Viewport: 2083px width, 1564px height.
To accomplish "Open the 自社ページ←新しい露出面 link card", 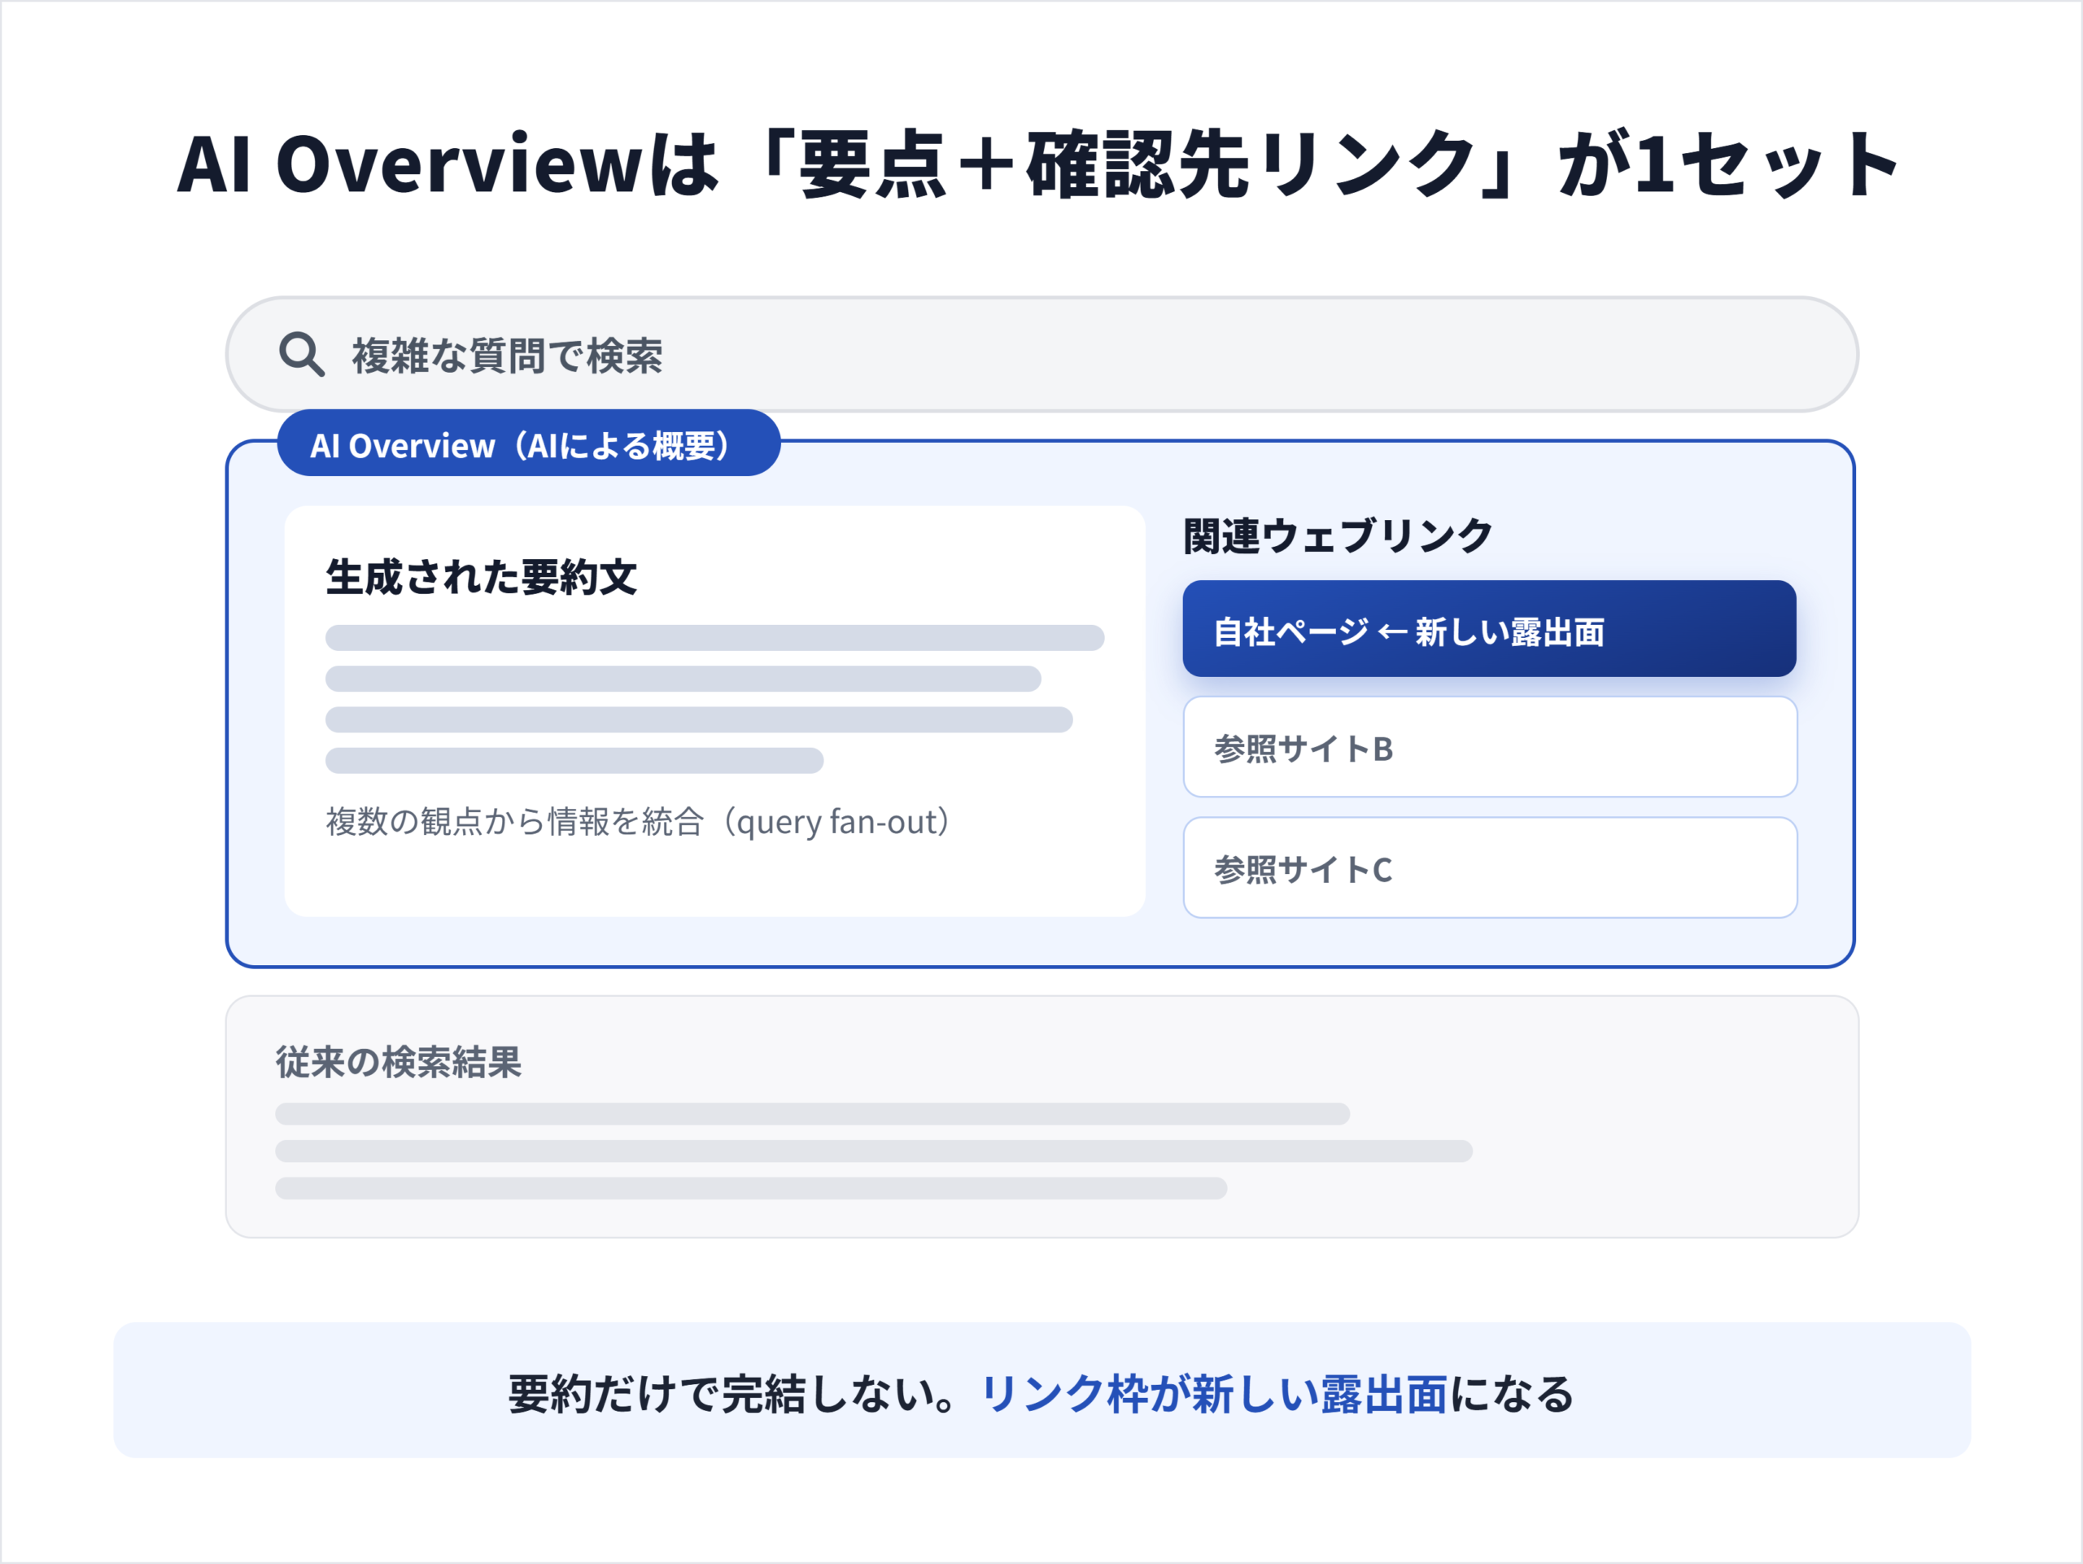I will 1489,629.
